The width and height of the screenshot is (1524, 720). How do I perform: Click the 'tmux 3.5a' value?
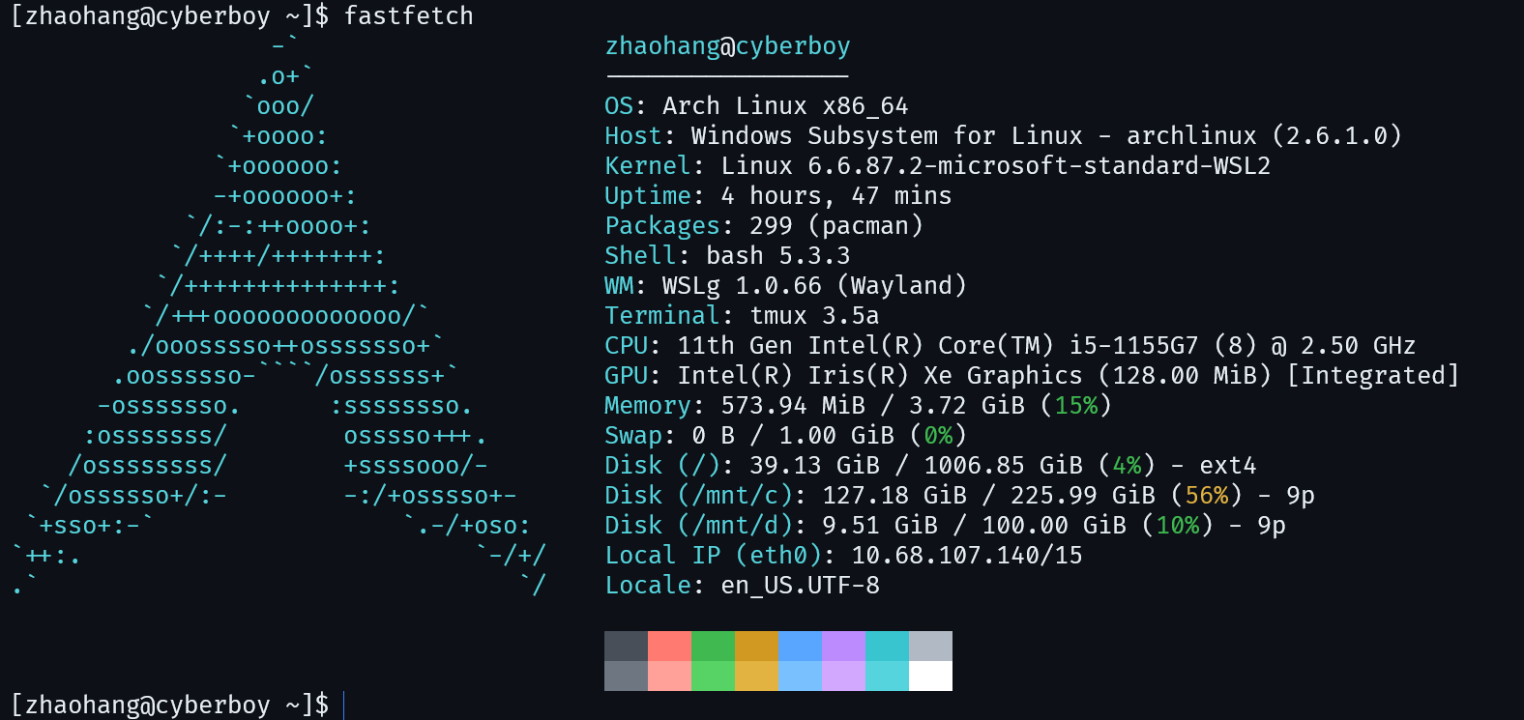814,316
